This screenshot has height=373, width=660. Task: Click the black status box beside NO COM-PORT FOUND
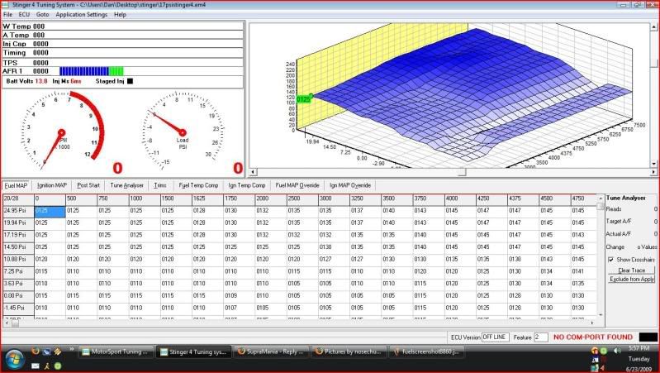648,337
